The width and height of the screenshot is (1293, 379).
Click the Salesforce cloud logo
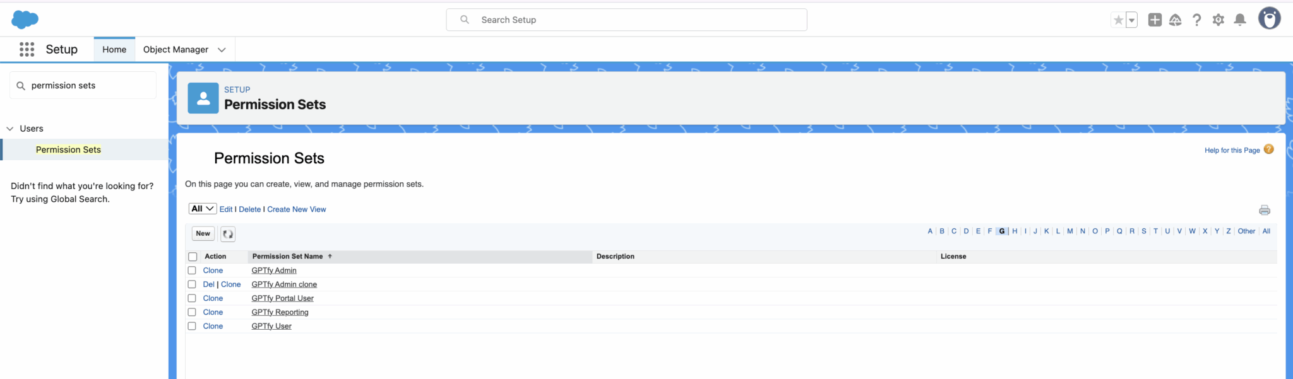pos(25,20)
